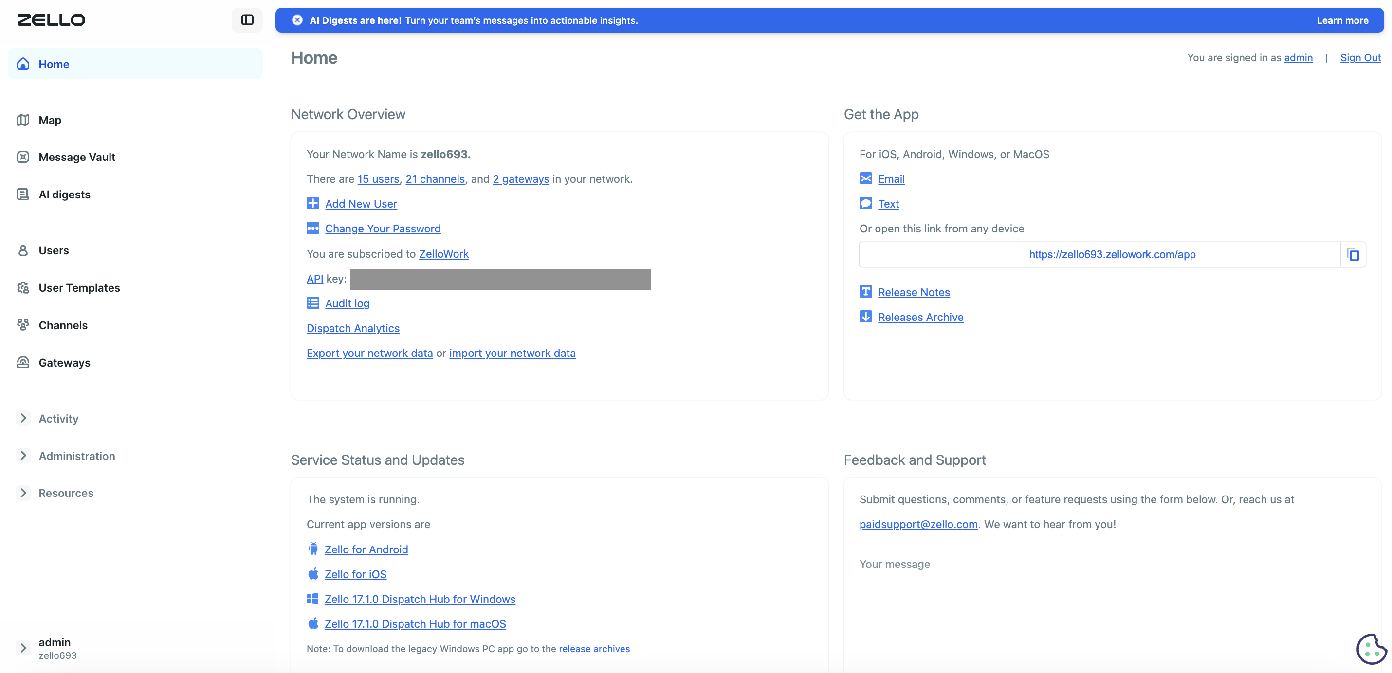Image resolution: width=1392 pixels, height=673 pixels.
Task: Open the AI digests menu item
Action: pyautogui.click(x=135, y=195)
